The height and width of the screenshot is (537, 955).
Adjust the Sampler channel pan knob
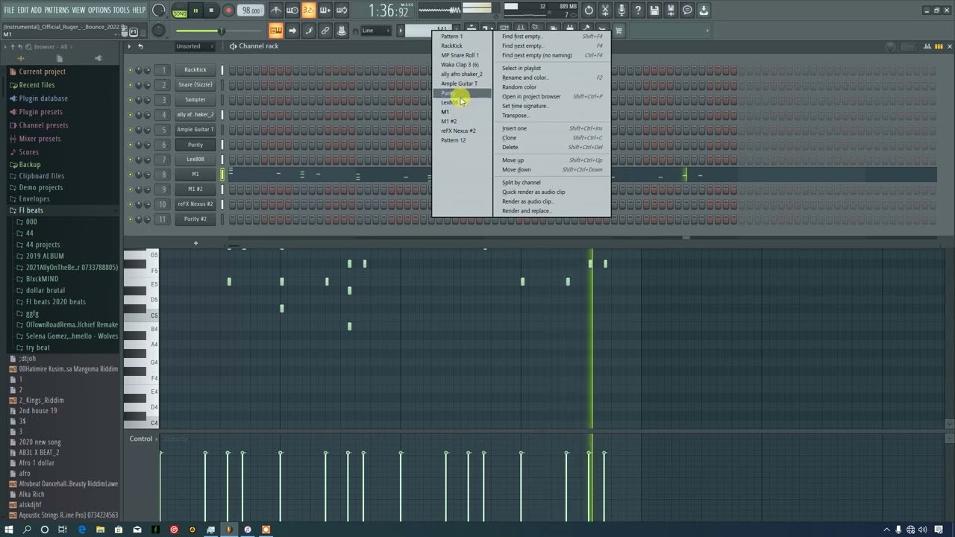(x=138, y=100)
